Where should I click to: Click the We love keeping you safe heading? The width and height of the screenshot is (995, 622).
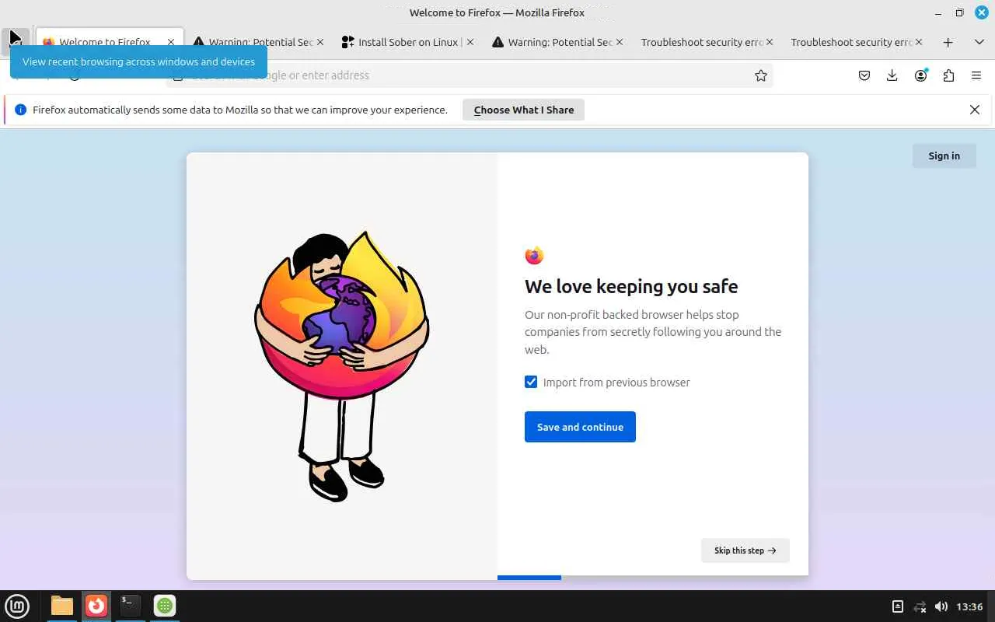point(631,286)
